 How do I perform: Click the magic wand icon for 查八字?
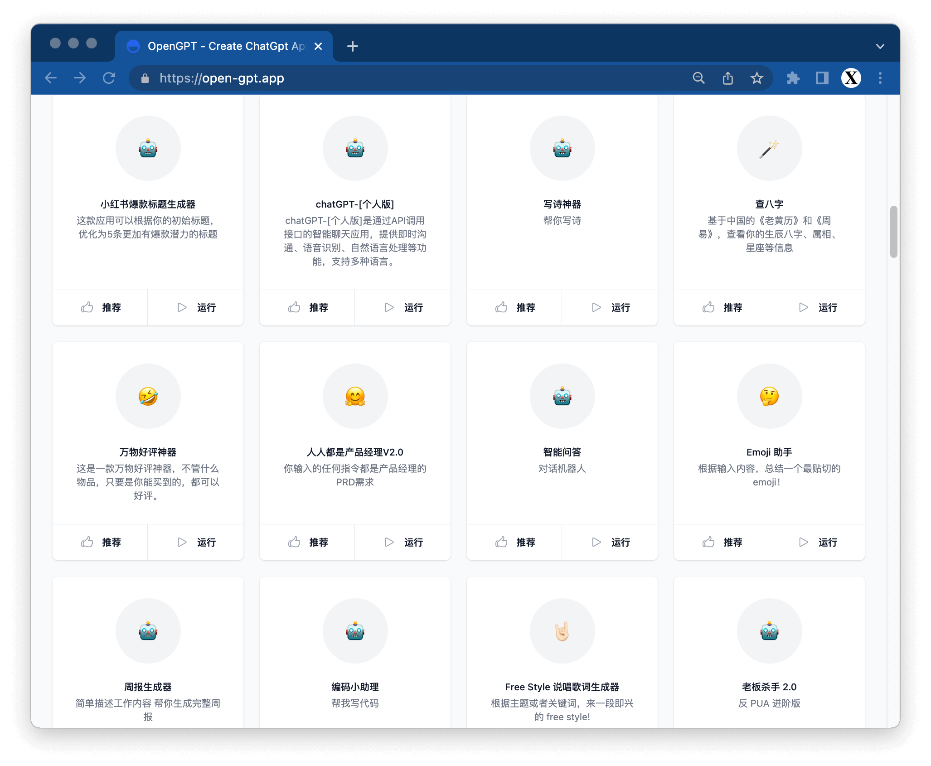point(769,148)
